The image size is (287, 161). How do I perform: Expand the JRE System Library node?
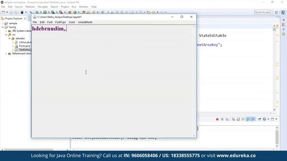[6, 31]
